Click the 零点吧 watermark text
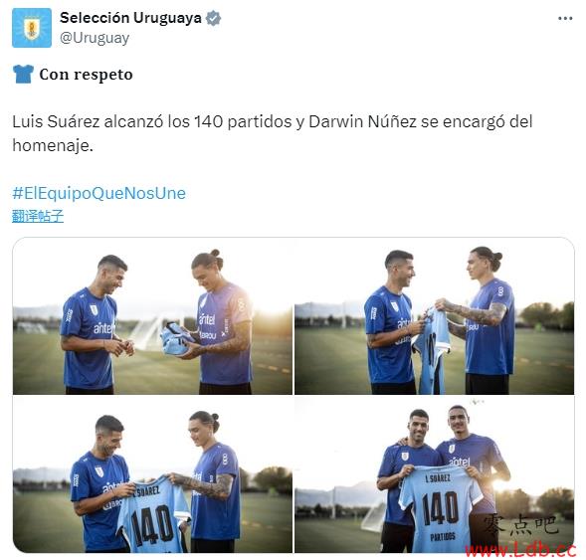The width and height of the screenshot is (586, 560). pyautogui.click(x=520, y=524)
